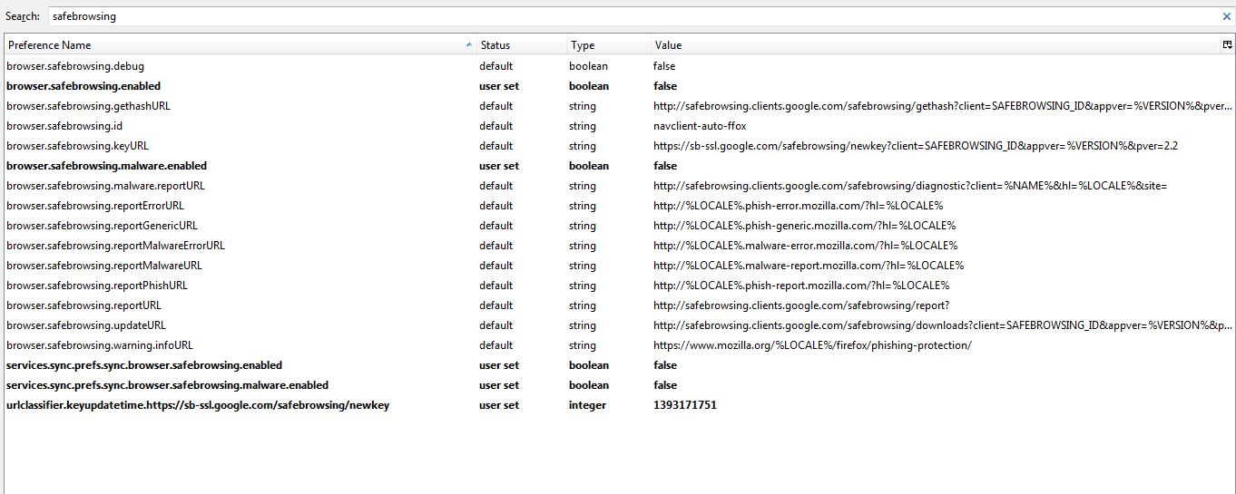The width and height of the screenshot is (1236, 494).
Task: Click 'default' status of browser.safebrowsing.id row
Action: [495, 126]
